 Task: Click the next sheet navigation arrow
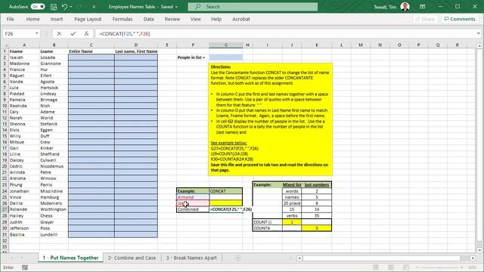(22, 258)
